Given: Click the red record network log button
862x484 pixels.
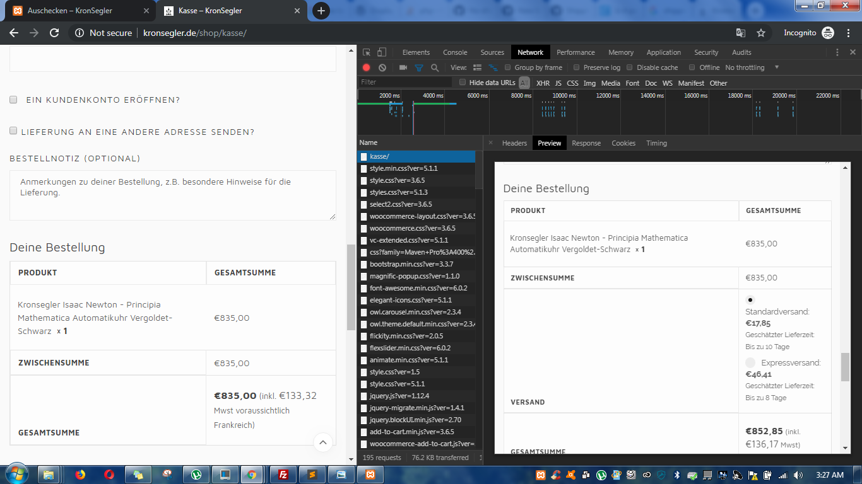Looking at the screenshot, I should 366,67.
